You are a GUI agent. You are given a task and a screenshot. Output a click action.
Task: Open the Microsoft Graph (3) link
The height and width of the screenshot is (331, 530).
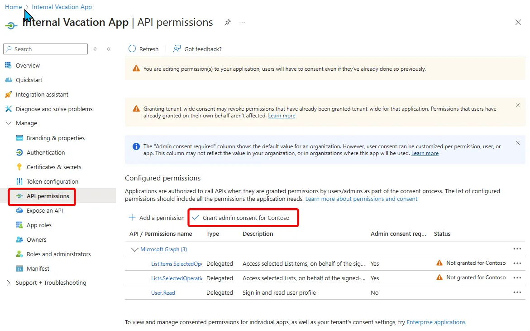click(163, 249)
